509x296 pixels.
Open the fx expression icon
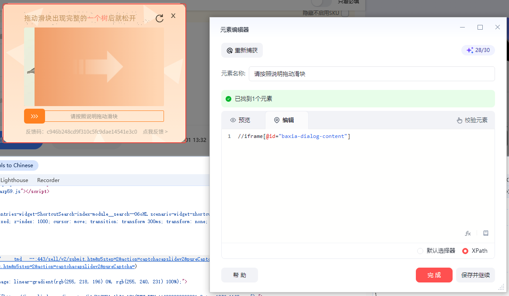pyautogui.click(x=468, y=233)
